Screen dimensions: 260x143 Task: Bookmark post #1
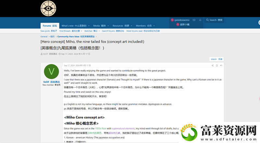(x=217, y=66)
